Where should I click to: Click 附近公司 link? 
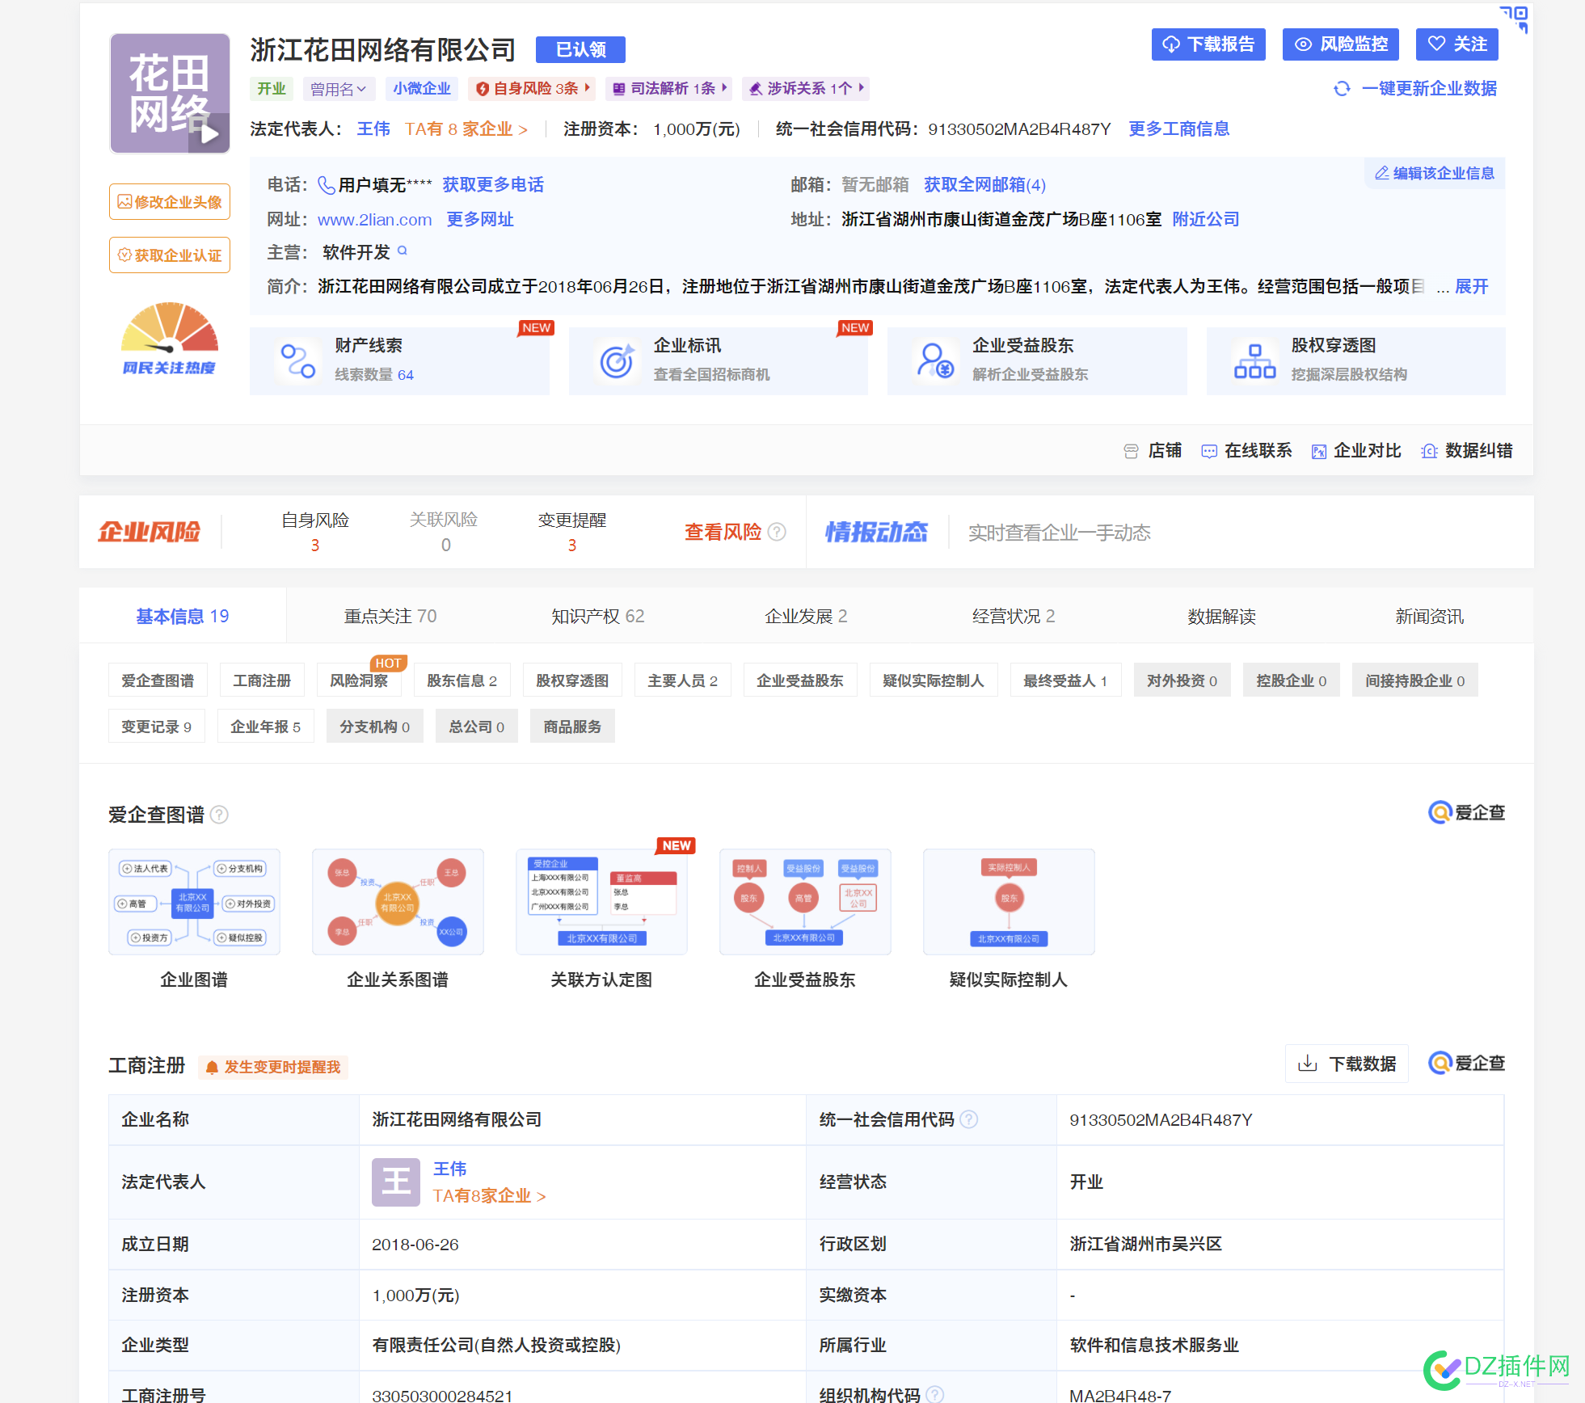[x=1206, y=220]
